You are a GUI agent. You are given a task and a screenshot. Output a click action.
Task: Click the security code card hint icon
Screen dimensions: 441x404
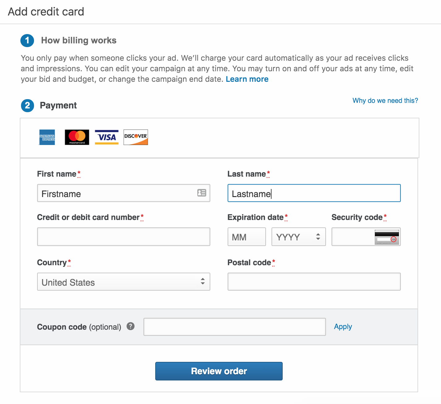[387, 237]
